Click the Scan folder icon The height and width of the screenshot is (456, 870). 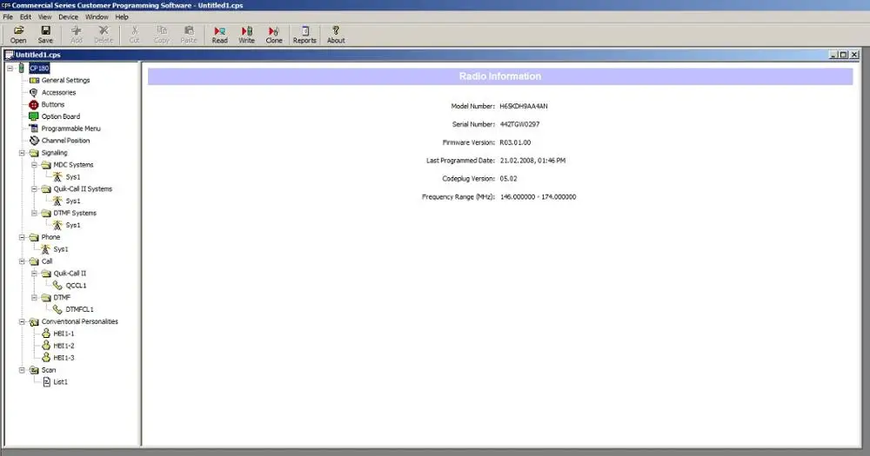[34, 370]
